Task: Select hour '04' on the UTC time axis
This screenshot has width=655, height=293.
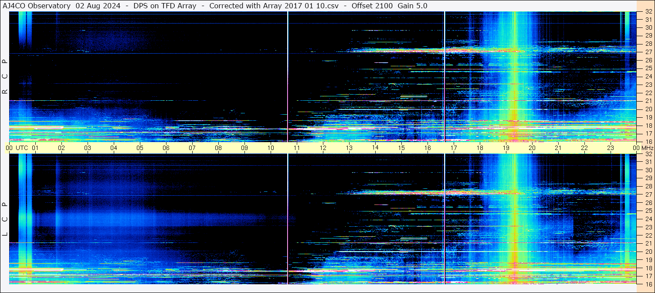Action: point(114,148)
